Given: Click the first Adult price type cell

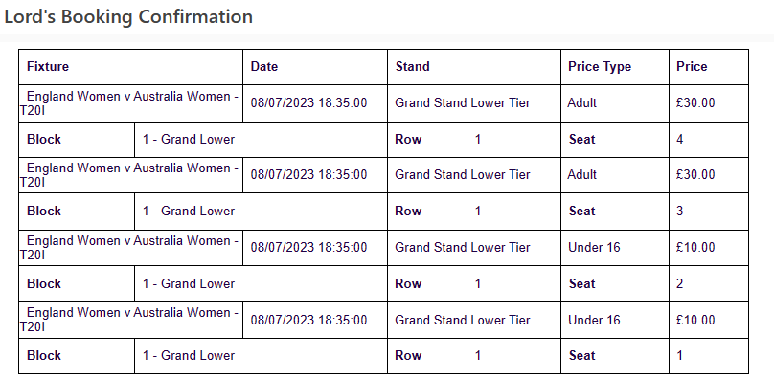Looking at the screenshot, I should pyautogui.click(x=615, y=103).
